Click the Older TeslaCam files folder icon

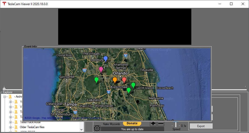point(16,127)
